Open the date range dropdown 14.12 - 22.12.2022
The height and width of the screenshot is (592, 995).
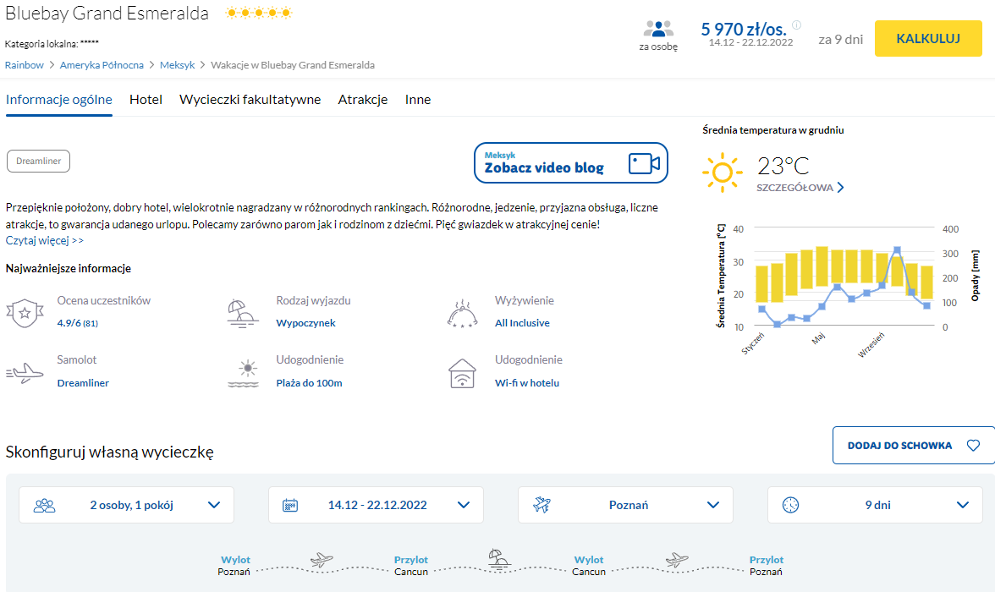pos(376,505)
